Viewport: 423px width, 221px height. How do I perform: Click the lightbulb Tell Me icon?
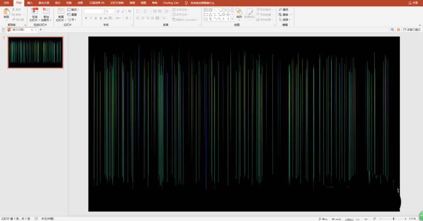pos(186,3)
